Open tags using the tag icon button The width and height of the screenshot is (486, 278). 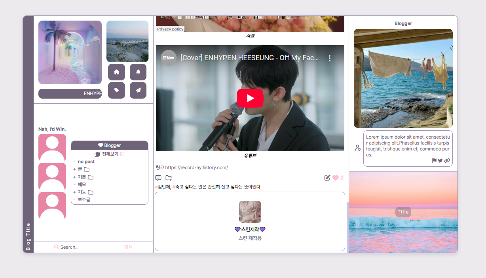click(116, 90)
